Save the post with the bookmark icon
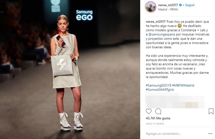Screen dimensions: 215x139 click(211, 111)
